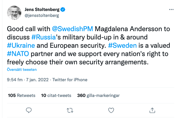Viewport: 178px width, 118px height.
Task: Open the 9:54 fm 7 jan. 2022 timestamp
Action: click(x=28, y=80)
